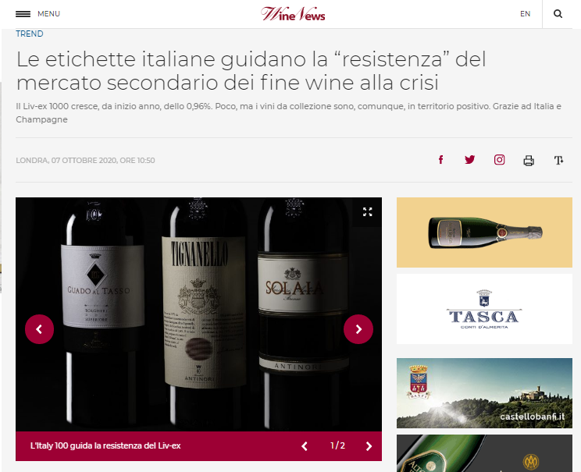This screenshot has height=472, width=581.
Task: Open the TREND category link
Action: [29, 34]
